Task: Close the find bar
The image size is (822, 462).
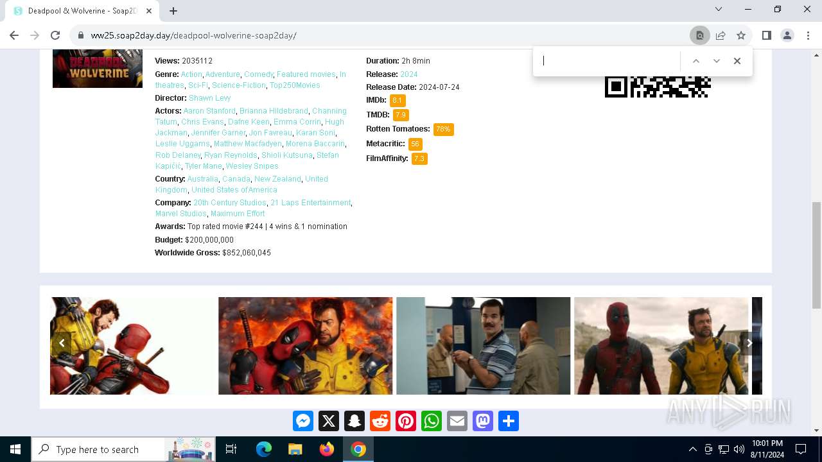Action: (x=737, y=61)
